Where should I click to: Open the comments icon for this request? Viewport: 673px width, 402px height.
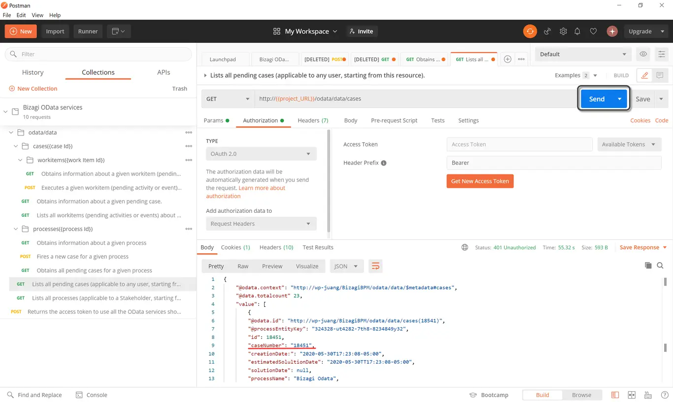tap(660, 75)
